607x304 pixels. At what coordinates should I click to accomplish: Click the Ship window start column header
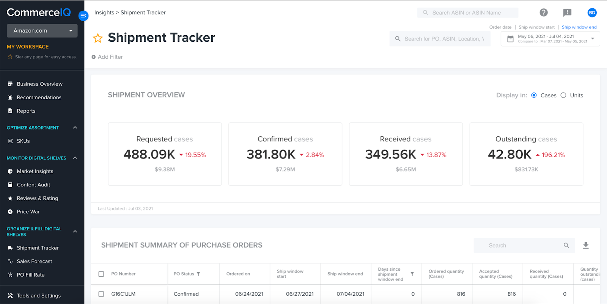[290, 274]
